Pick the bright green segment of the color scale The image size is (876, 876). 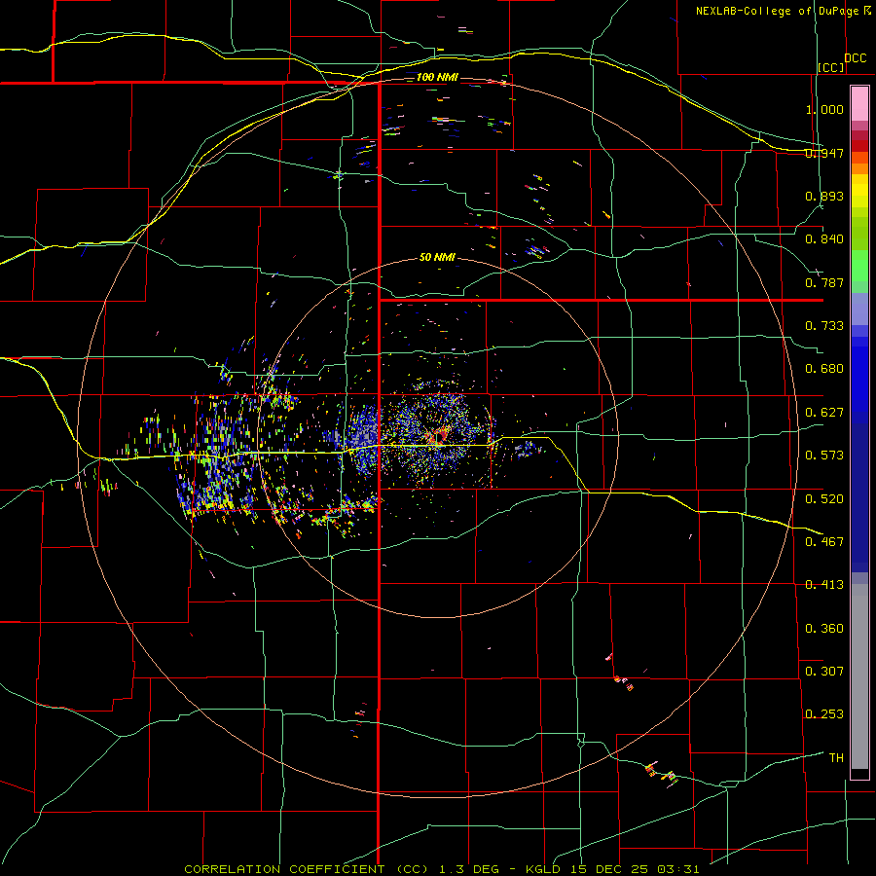[x=859, y=266]
